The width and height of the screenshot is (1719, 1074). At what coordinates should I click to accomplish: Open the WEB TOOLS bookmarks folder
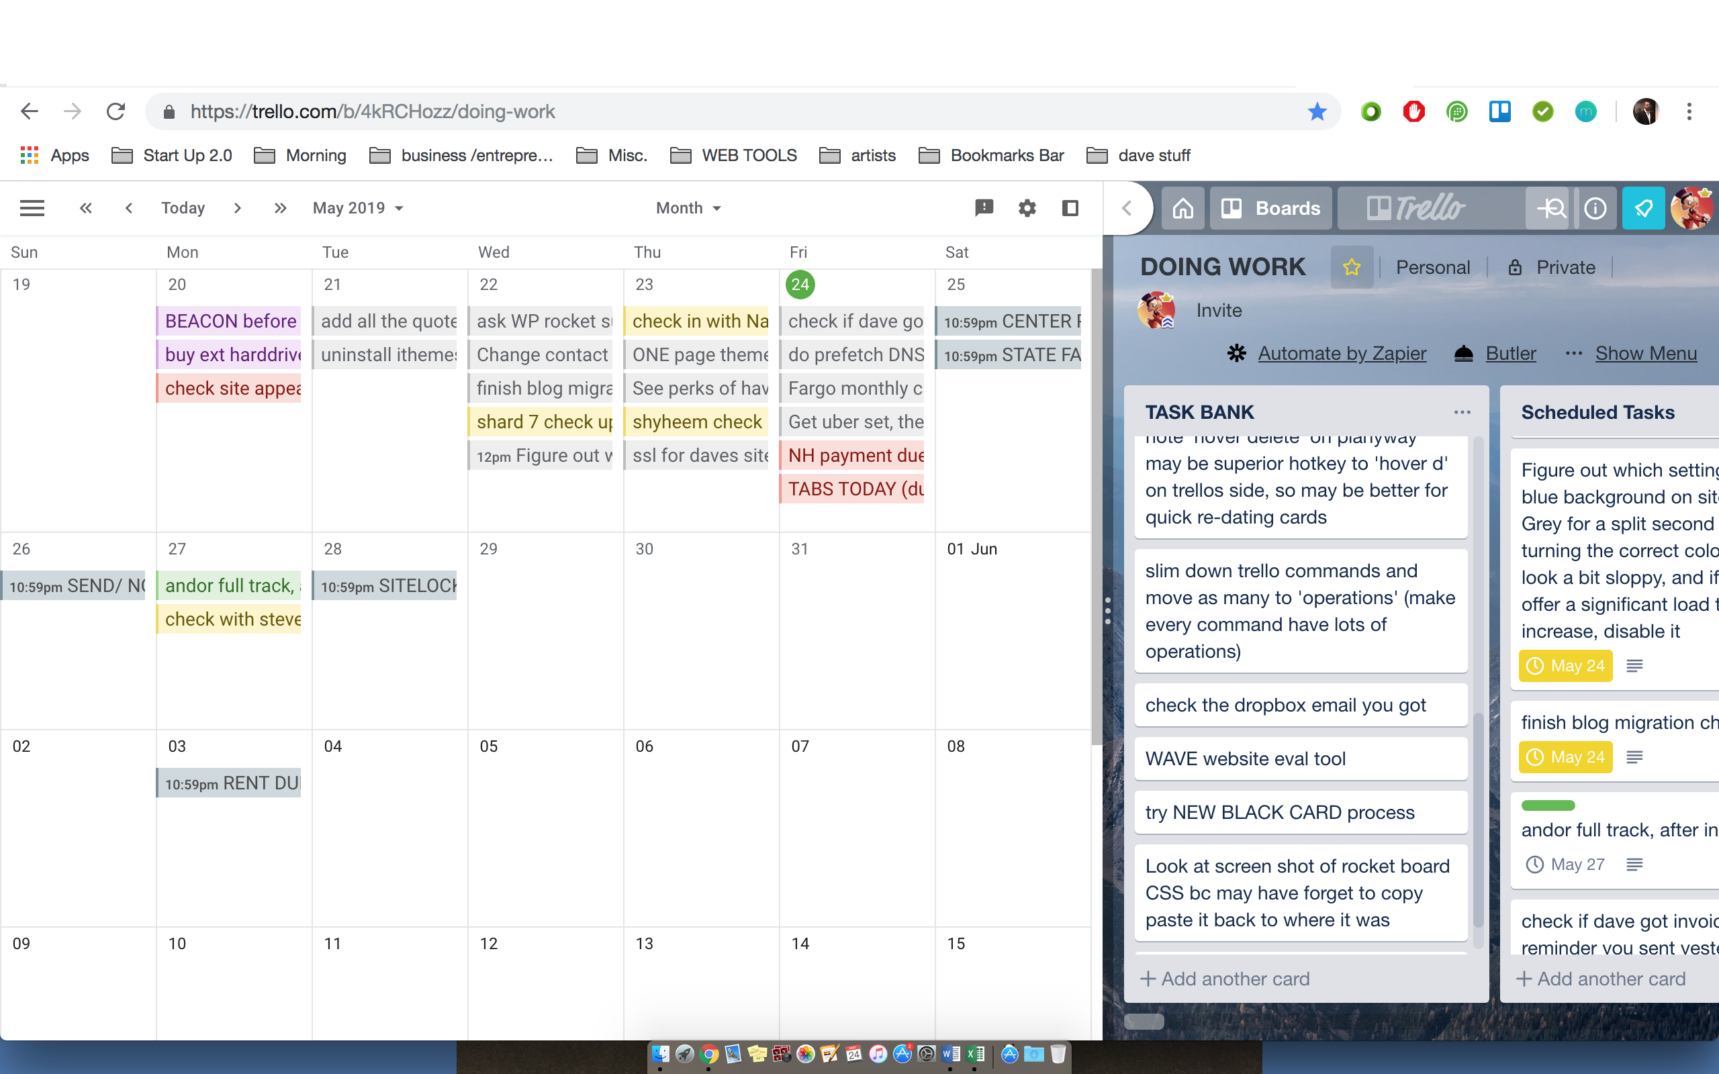coord(734,156)
